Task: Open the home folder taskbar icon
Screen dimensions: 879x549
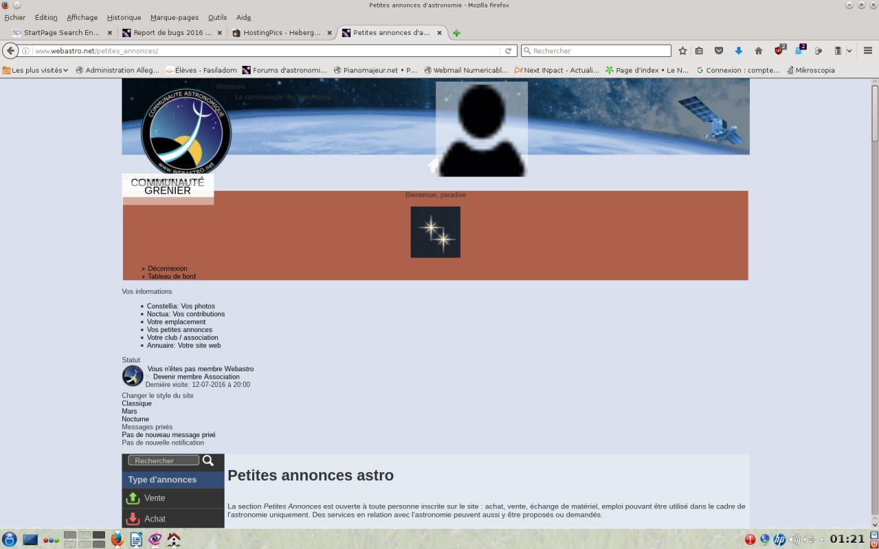Action: [x=174, y=539]
